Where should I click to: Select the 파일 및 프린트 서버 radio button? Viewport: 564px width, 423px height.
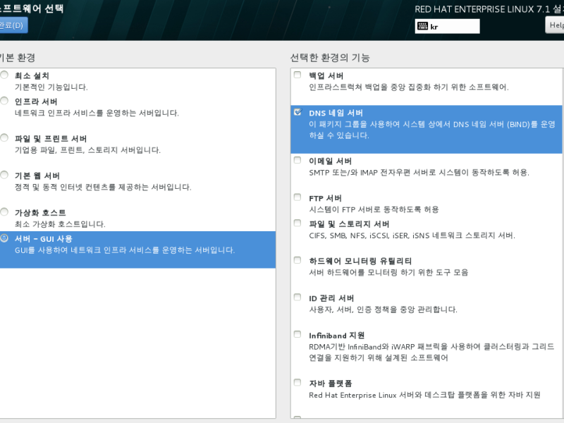click(4, 137)
